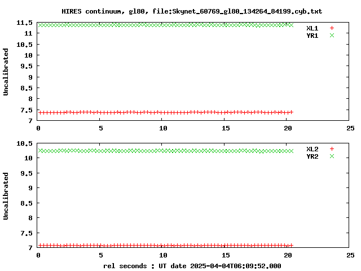Click the 11 tick on the top plot
The width and height of the screenshot is (361, 271).
click(x=28, y=33)
